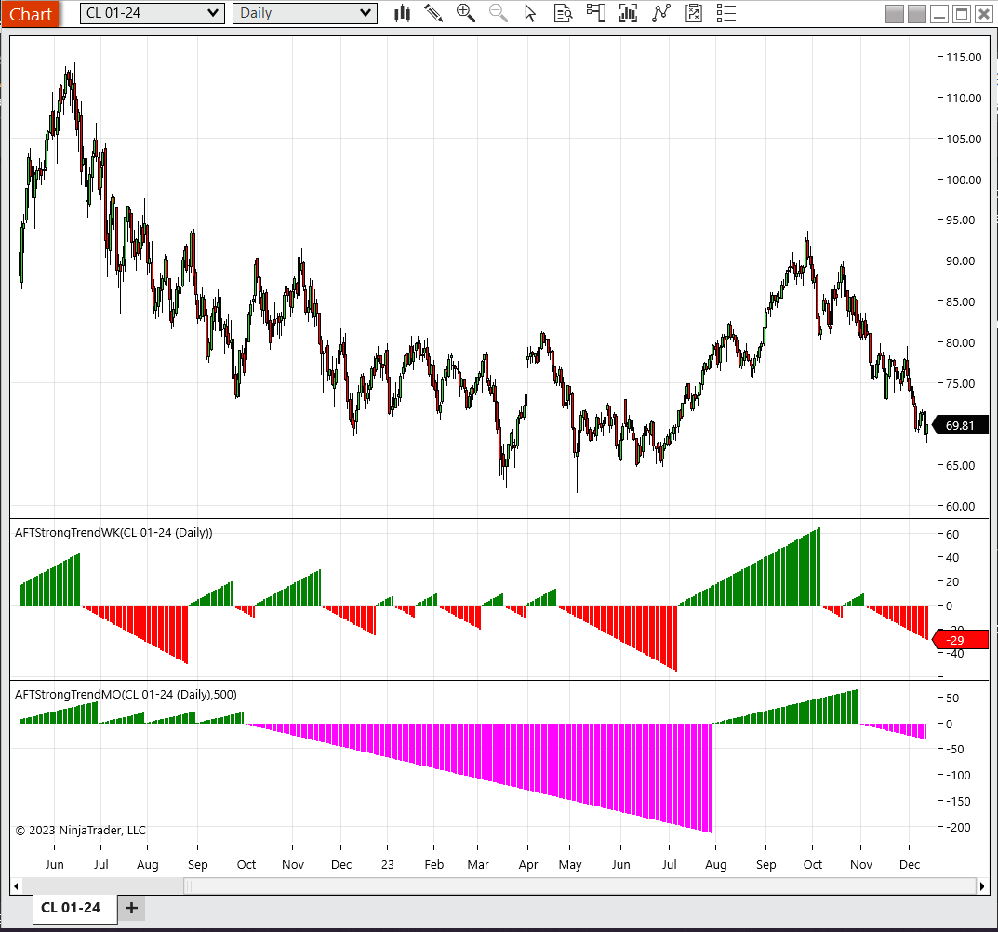Screen dimensions: 998x932
Task: Click the Dec label at far right of time axis
Action: (x=910, y=864)
